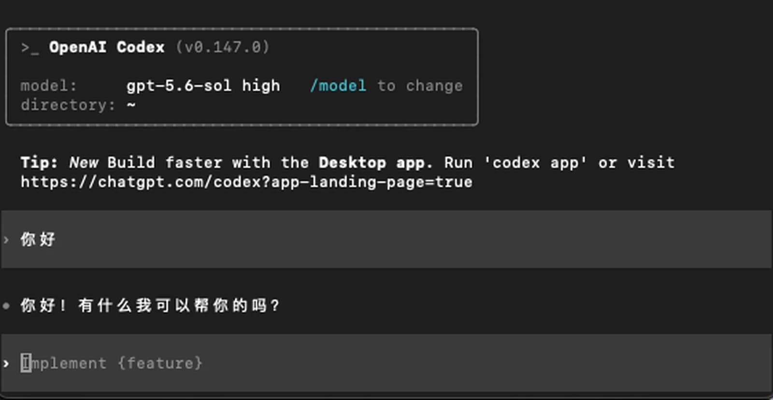Click the '~' directory value
The width and height of the screenshot is (773, 400).
point(131,104)
